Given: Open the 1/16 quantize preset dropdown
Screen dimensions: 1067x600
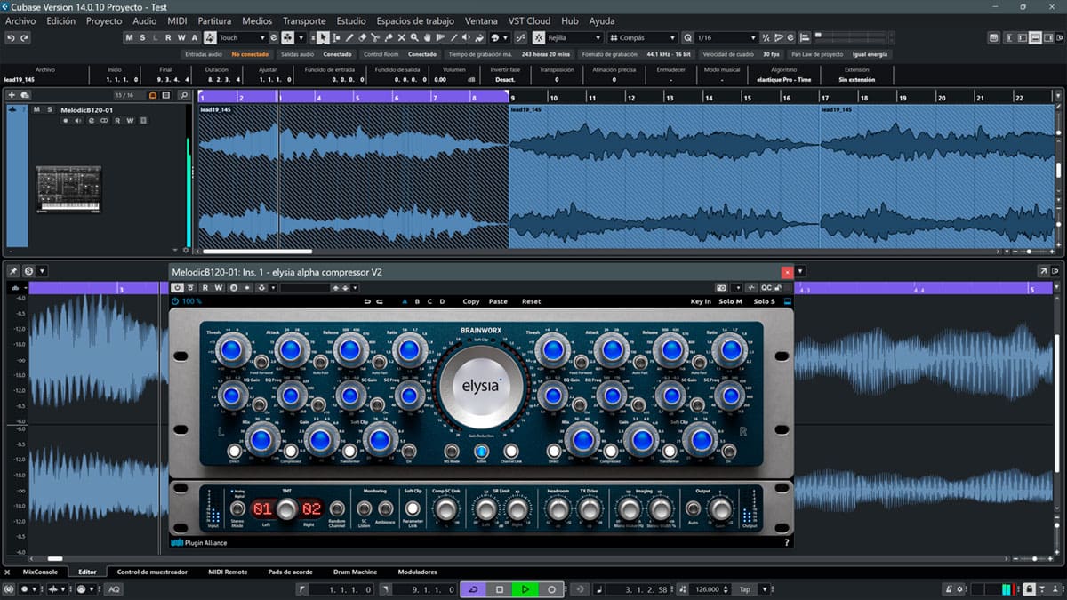Looking at the screenshot, I should click(x=753, y=37).
